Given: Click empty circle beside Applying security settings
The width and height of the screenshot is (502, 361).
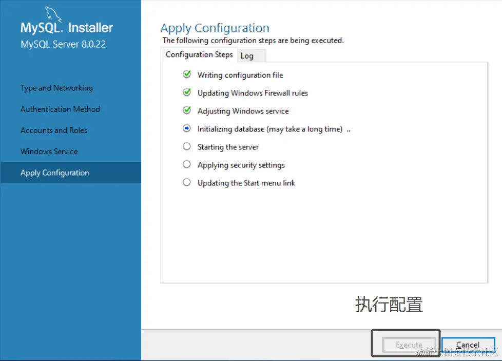Looking at the screenshot, I should [x=187, y=164].
